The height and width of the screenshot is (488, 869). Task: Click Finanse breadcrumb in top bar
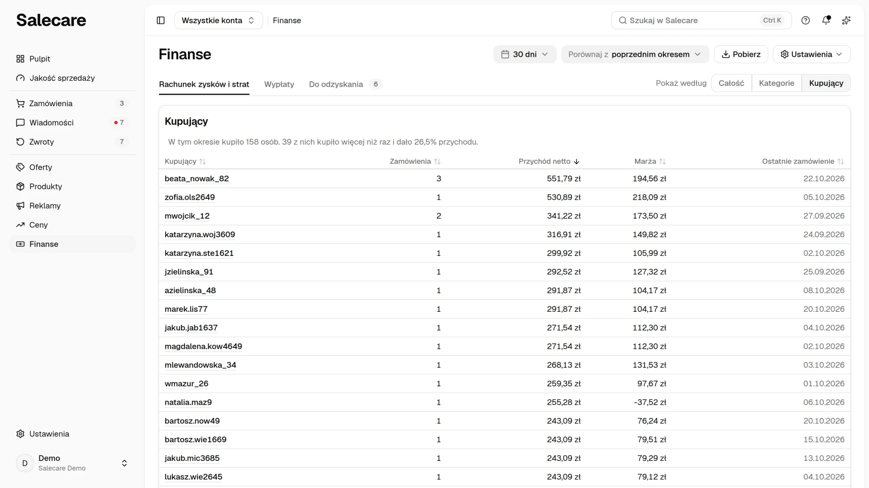pyautogui.click(x=287, y=20)
